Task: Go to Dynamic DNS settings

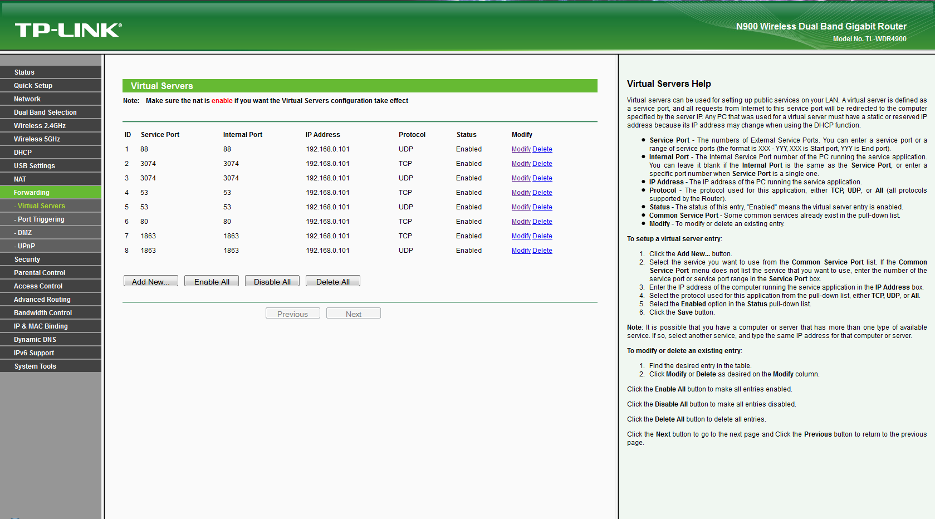Action: (51, 340)
